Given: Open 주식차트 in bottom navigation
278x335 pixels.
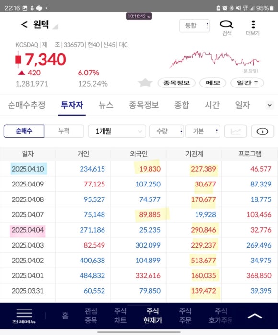Looking at the screenshot, I should click(x=120, y=316).
